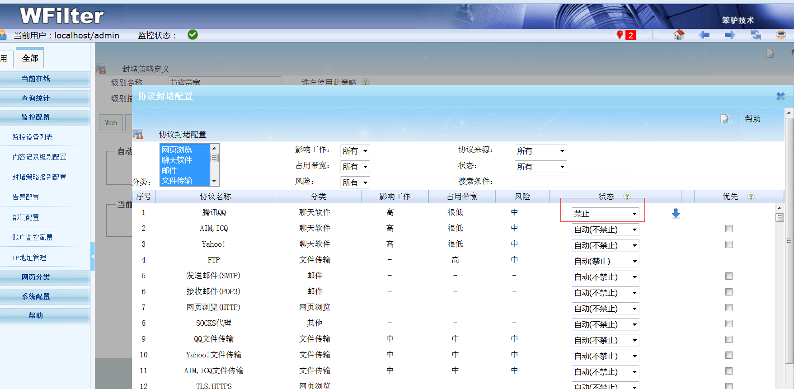Screen dimensions: 794x389
Task: Open status dropdown for FTP row
Action: [x=605, y=261]
